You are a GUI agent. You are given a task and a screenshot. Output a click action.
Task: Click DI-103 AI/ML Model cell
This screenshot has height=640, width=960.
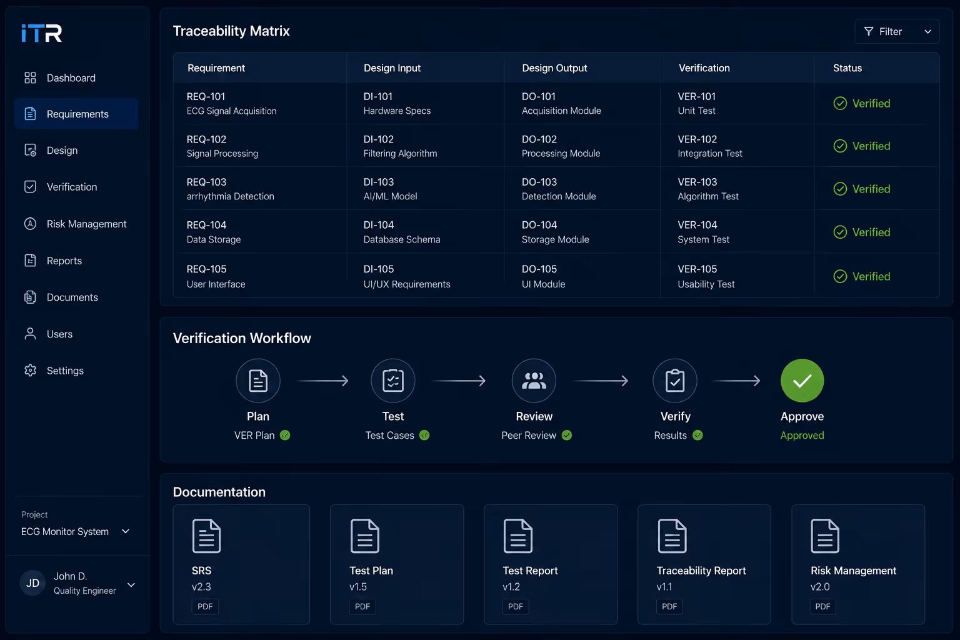(x=426, y=189)
